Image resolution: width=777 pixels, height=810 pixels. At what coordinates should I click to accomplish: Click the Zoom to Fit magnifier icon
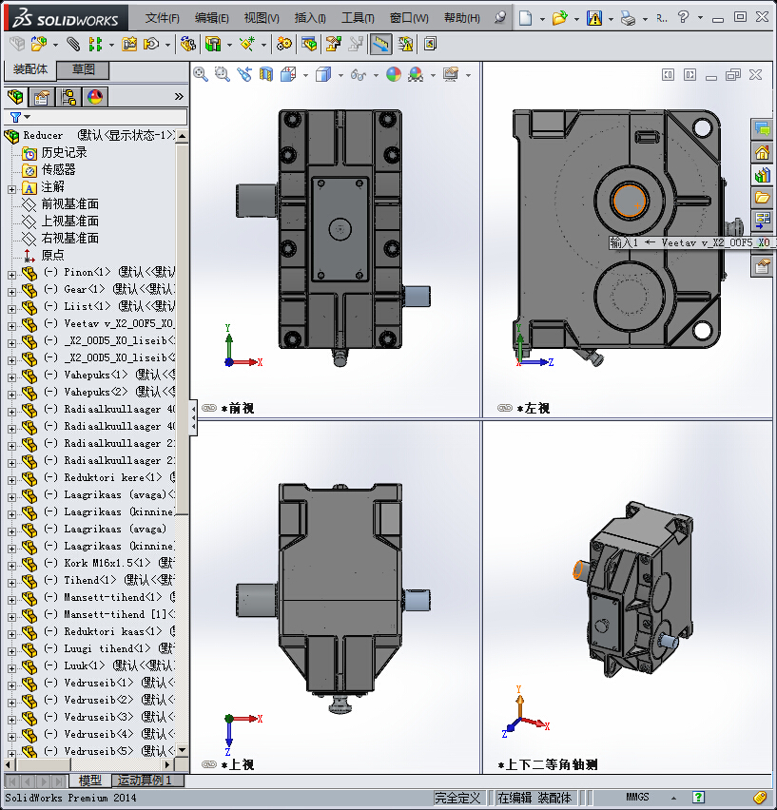tap(201, 74)
